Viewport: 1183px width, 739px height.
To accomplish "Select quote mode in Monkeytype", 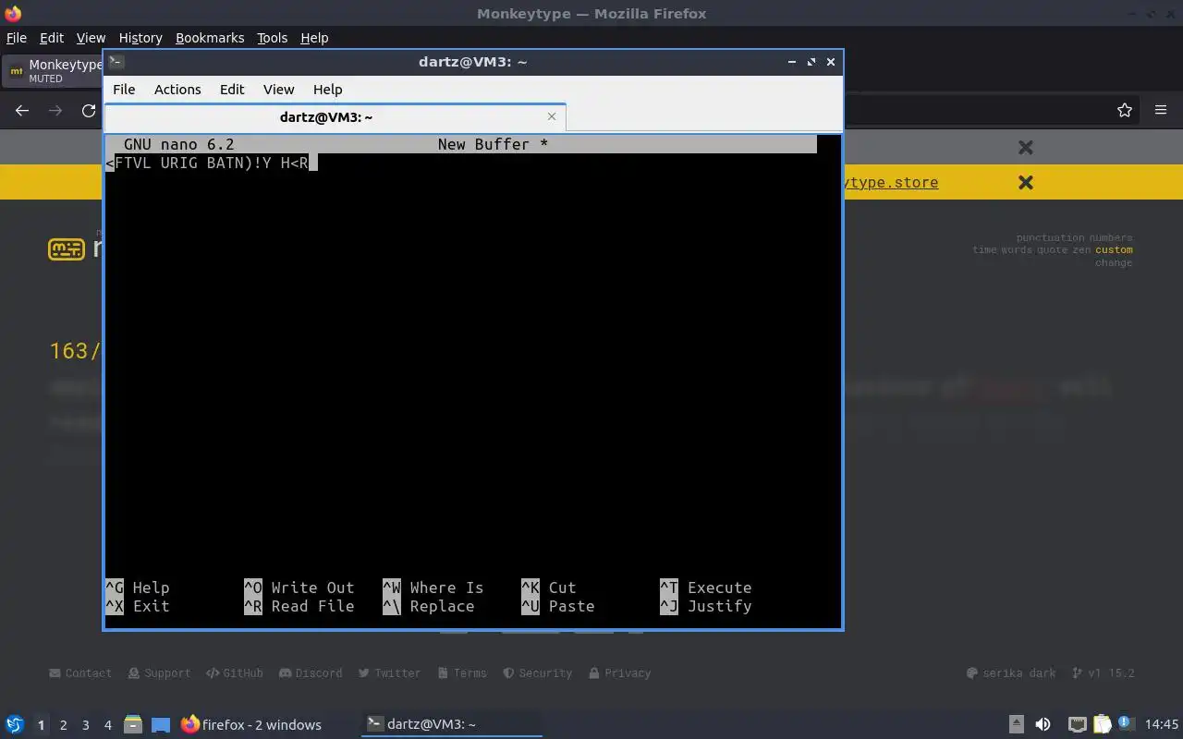I will (x=1053, y=249).
